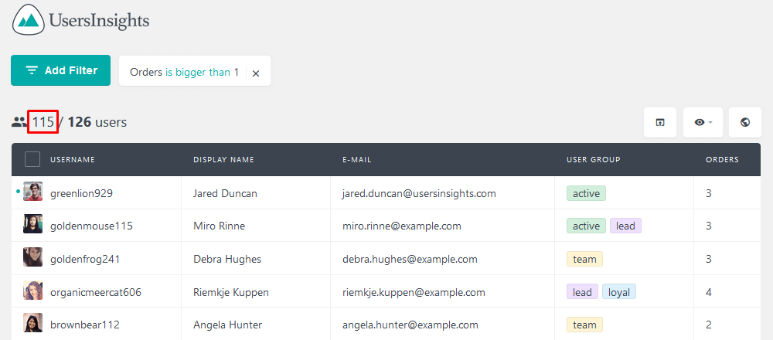773x340 pixels.
Task: Click lead tag in Miro Rinne row
Action: pyautogui.click(x=625, y=226)
